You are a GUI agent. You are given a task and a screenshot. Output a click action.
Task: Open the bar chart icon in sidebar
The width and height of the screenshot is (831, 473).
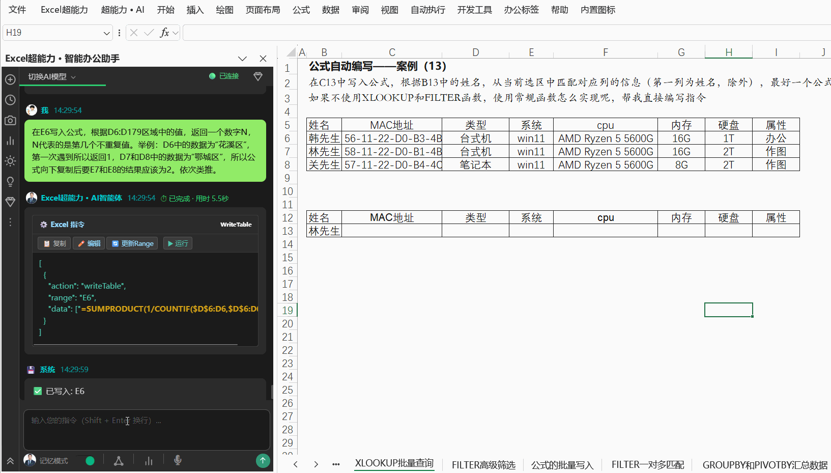pos(10,141)
